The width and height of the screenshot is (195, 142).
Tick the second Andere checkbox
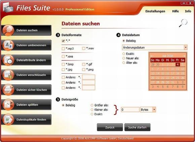[63, 82]
